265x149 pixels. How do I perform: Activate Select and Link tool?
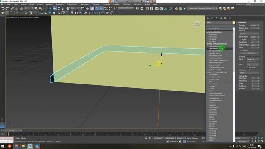pos(12,8)
